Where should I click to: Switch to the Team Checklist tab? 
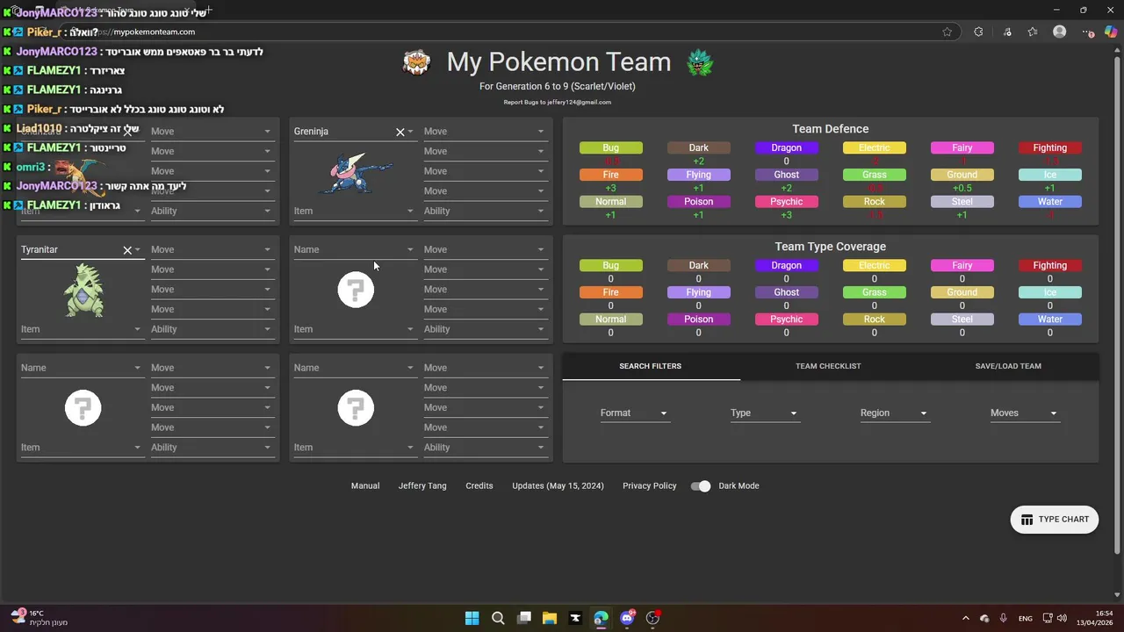point(828,366)
